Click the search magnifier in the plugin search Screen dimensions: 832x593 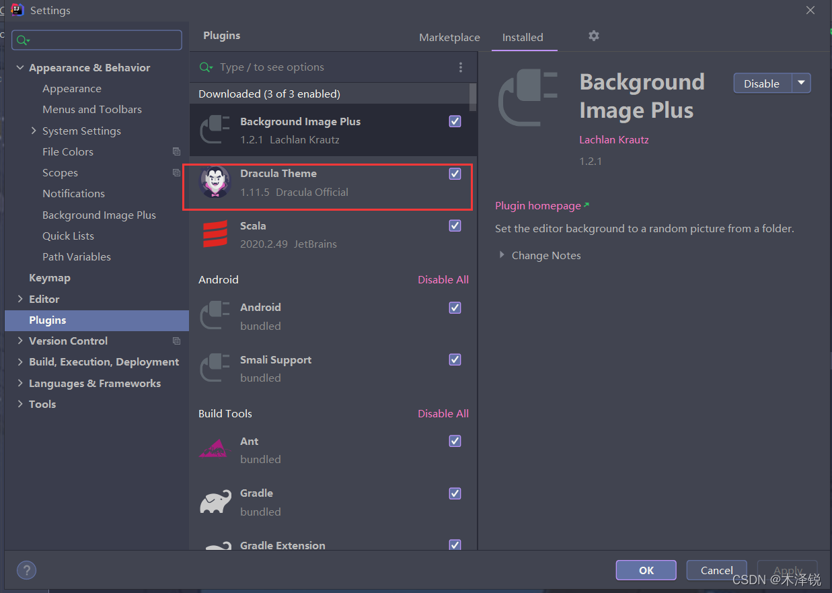click(206, 67)
